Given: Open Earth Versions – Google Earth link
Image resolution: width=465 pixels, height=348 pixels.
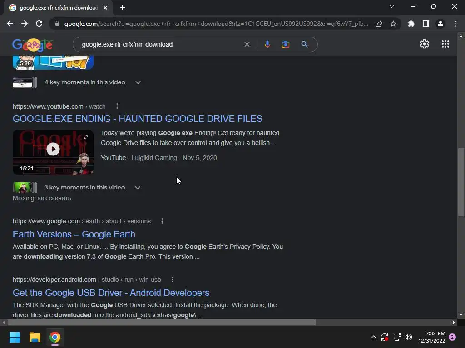Looking at the screenshot, I should [x=74, y=234].
